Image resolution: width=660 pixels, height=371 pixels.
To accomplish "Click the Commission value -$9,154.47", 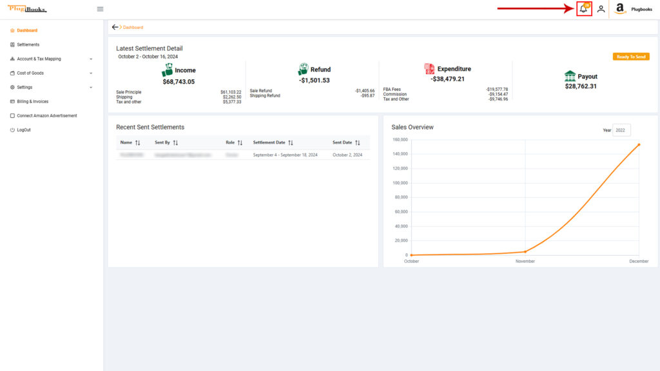I will [x=498, y=94].
